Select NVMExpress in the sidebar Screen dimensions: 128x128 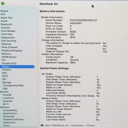tap(9, 57)
